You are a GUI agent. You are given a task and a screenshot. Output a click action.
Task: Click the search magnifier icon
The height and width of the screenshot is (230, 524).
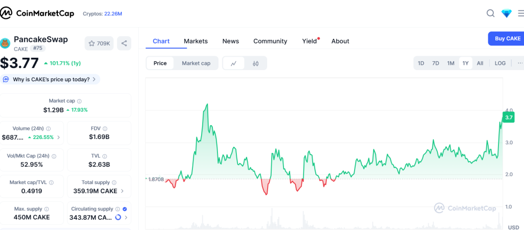tap(490, 13)
